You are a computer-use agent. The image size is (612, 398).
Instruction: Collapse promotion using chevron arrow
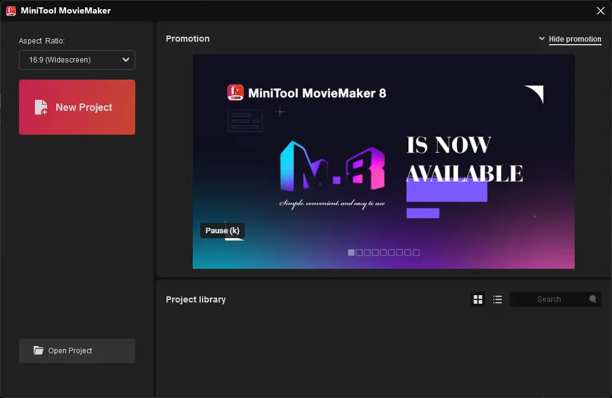(542, 39)
